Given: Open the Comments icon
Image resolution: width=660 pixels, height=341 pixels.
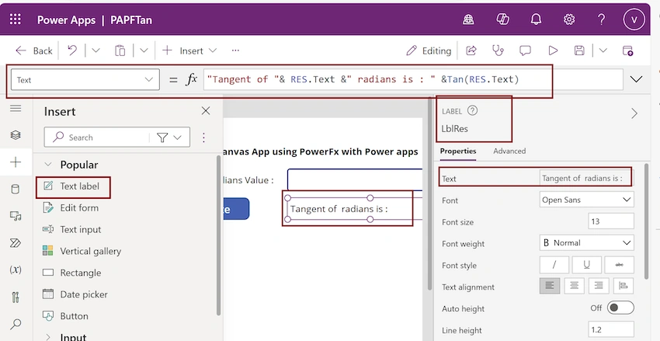Looking at the screenshot, I should [525, 50].
